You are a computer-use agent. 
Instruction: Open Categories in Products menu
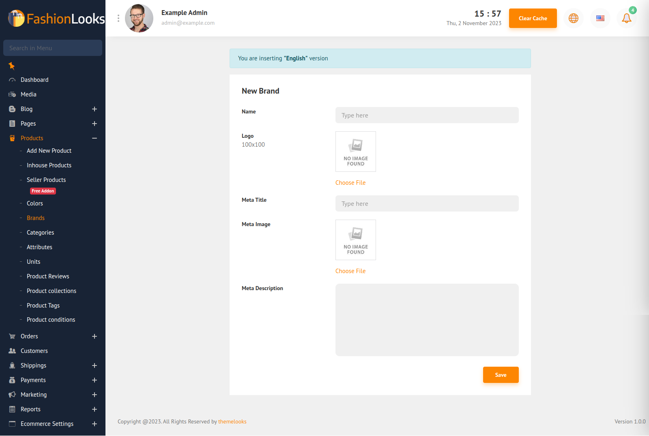40,233
